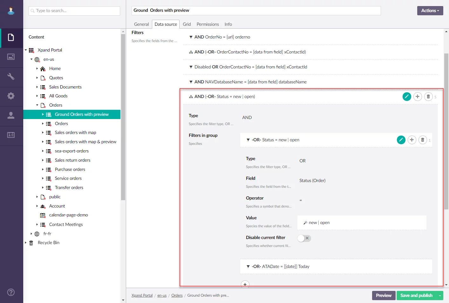The height and width of the screenshot is (303, 449).
Task: Click the move icon on OR Status filter
Action: [412, 140]
